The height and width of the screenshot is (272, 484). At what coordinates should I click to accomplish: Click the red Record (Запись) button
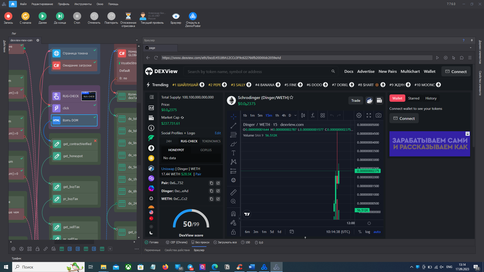point(8,16)
